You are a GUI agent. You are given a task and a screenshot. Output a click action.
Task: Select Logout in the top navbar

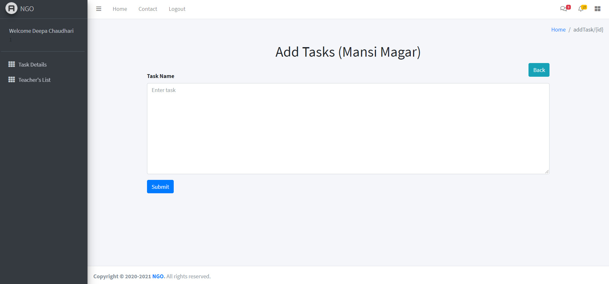177,9
